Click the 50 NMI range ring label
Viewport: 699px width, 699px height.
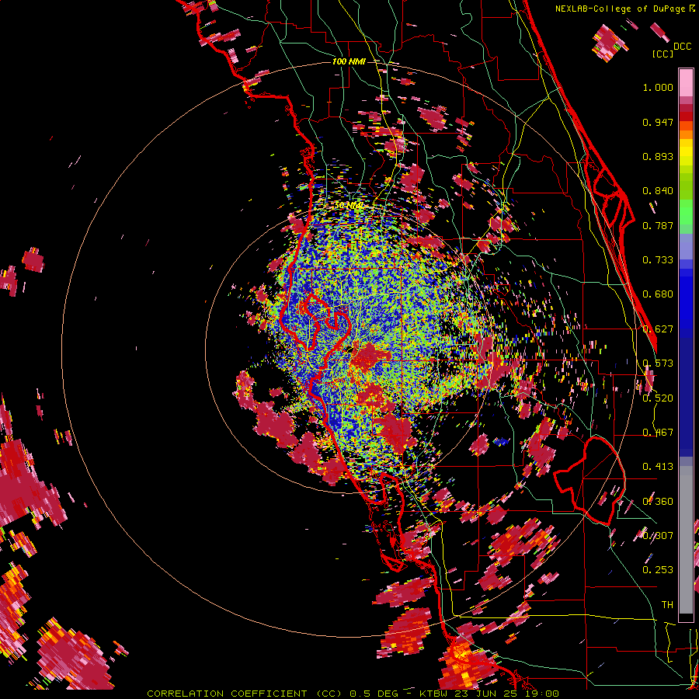tap(349, 206)
